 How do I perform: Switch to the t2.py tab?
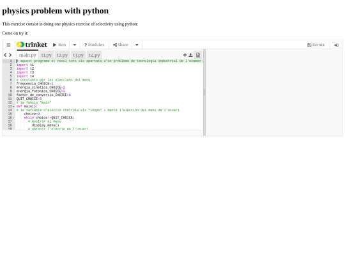(62, 55)
